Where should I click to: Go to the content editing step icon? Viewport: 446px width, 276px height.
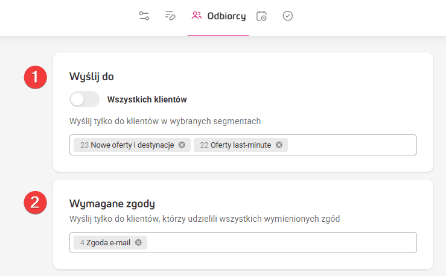click(170, 16)
